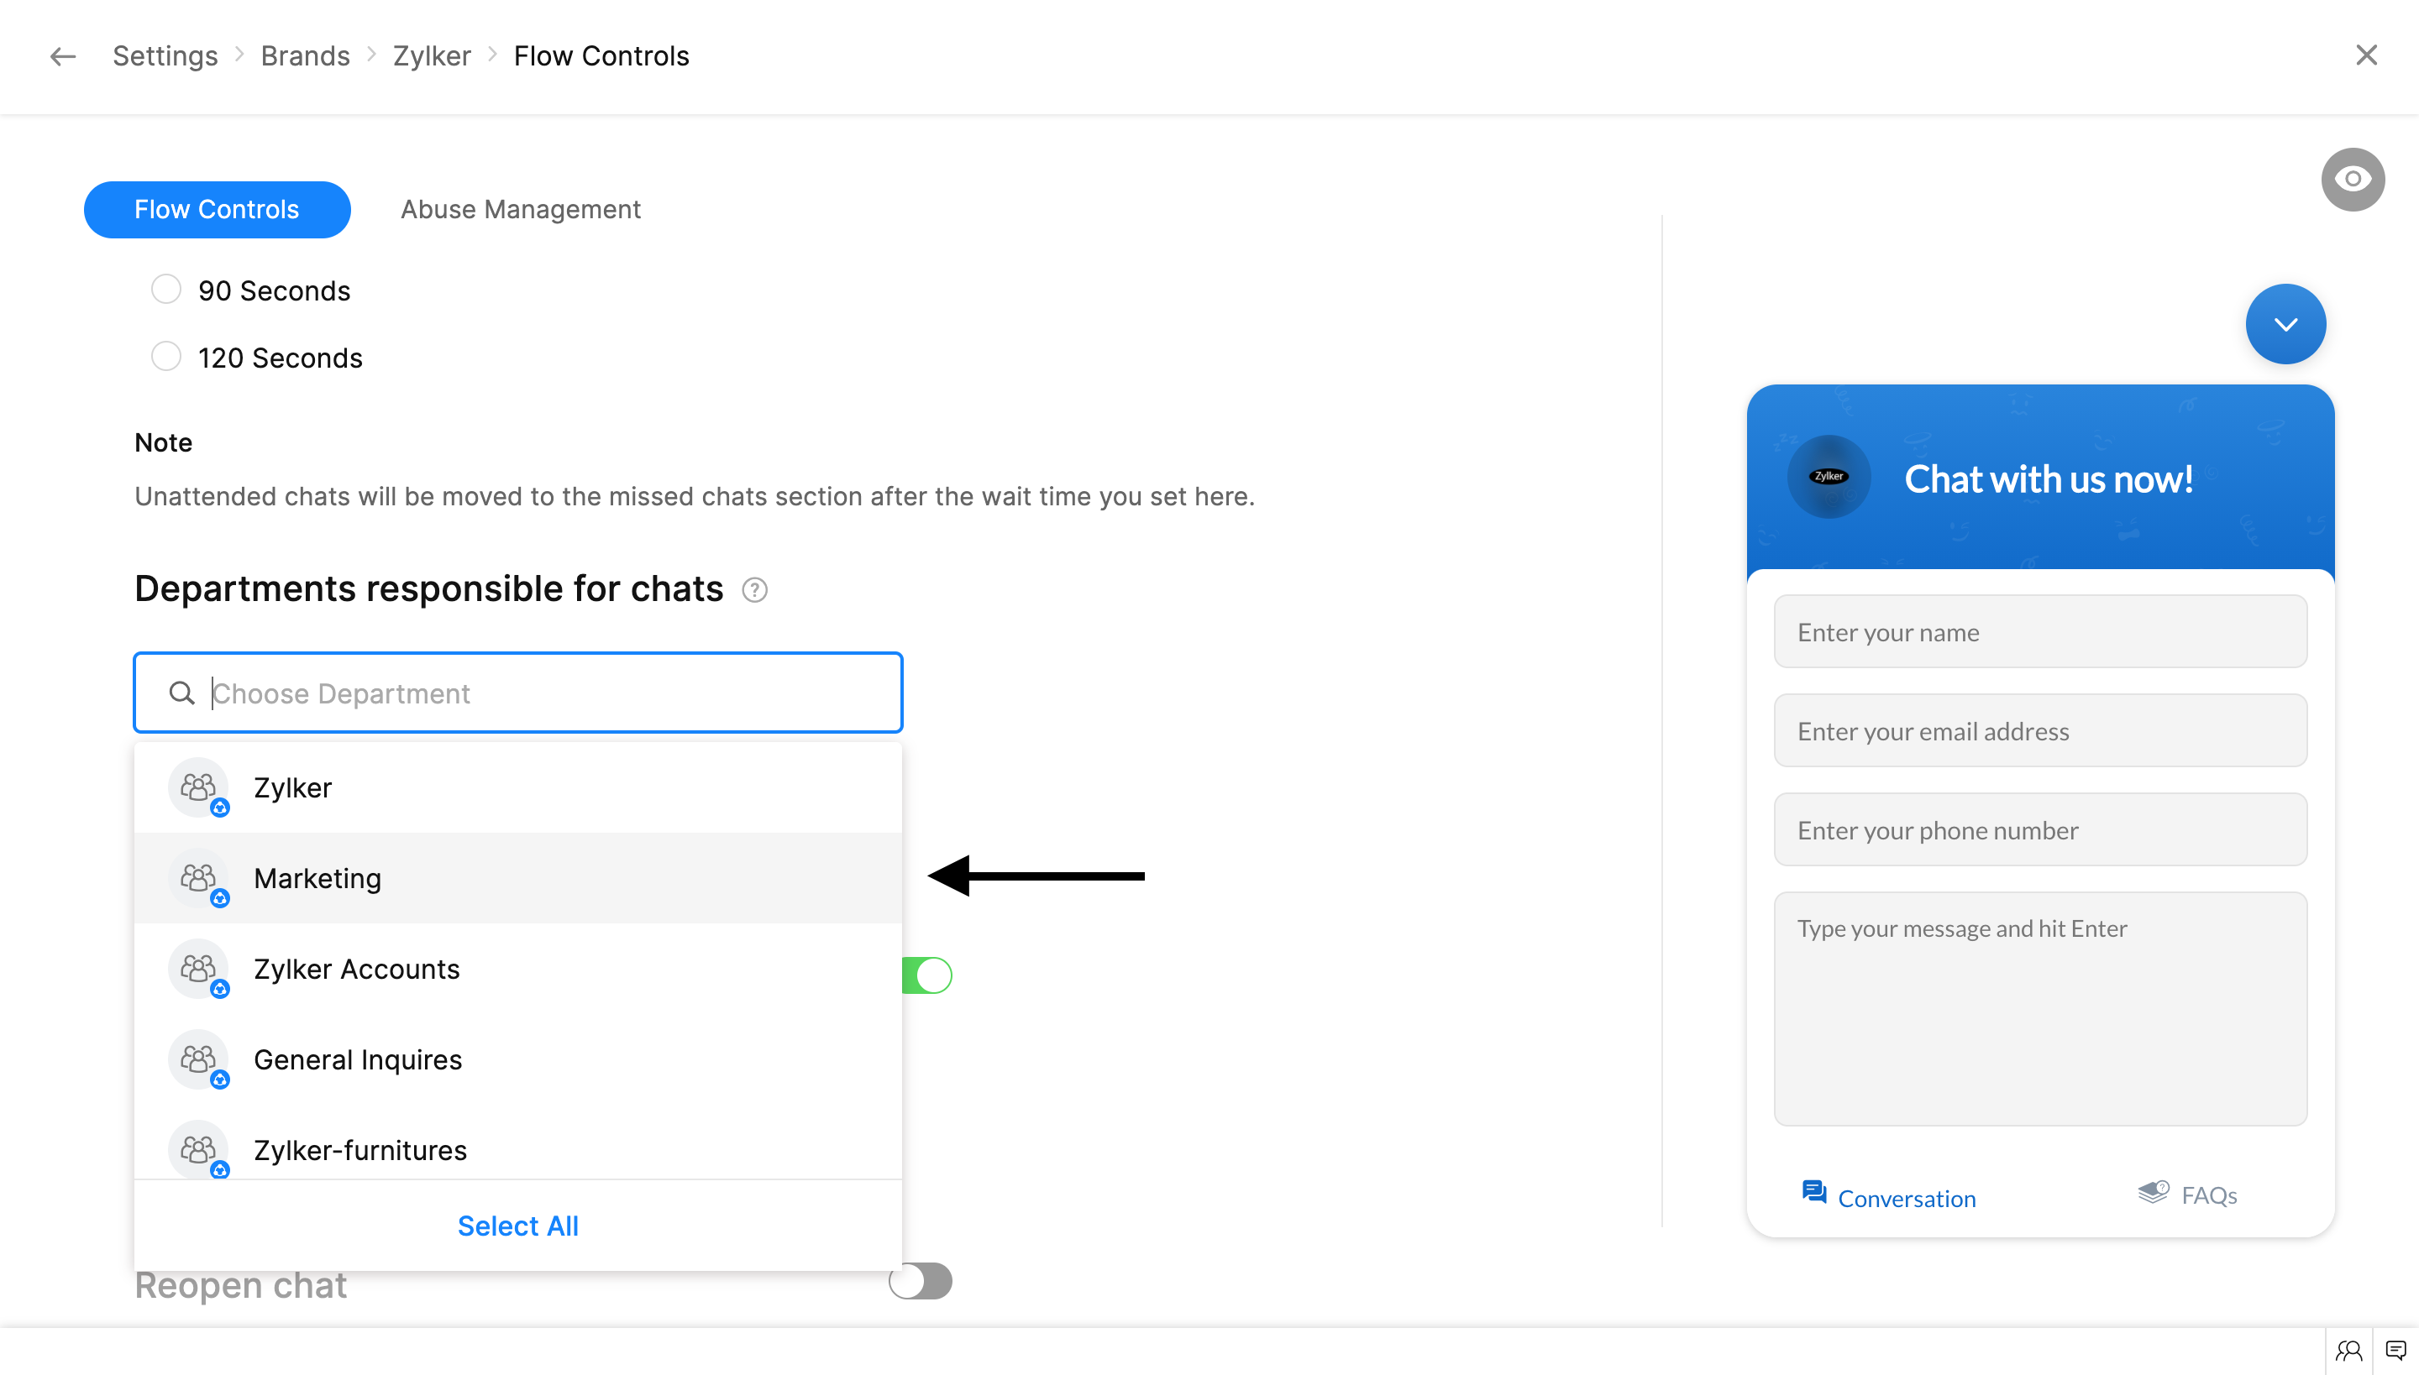The height and width of the screenshot is (1375, 2419).
Task: Click the back arrow icon
Action: click(x=62, y=57)
